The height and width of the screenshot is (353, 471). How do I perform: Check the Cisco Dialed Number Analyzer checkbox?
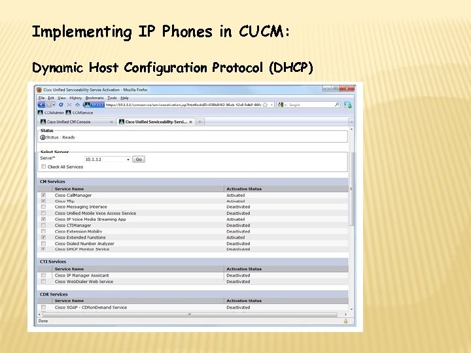[43, 243]
